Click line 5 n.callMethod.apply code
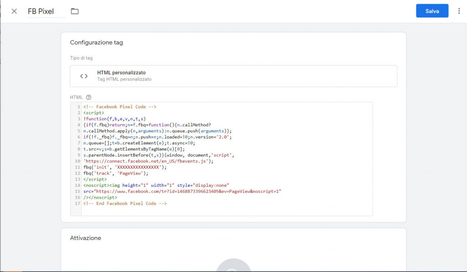Screen dimensions: 467x272 coord(157,131)
